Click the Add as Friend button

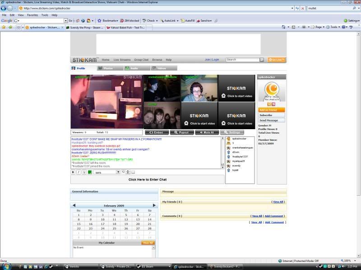click(271, 110)
